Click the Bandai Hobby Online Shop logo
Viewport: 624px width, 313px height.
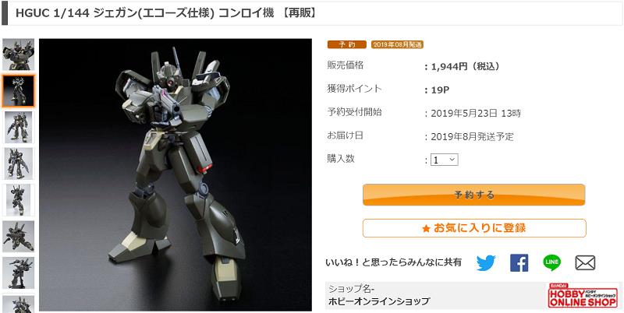coord(583,296)
